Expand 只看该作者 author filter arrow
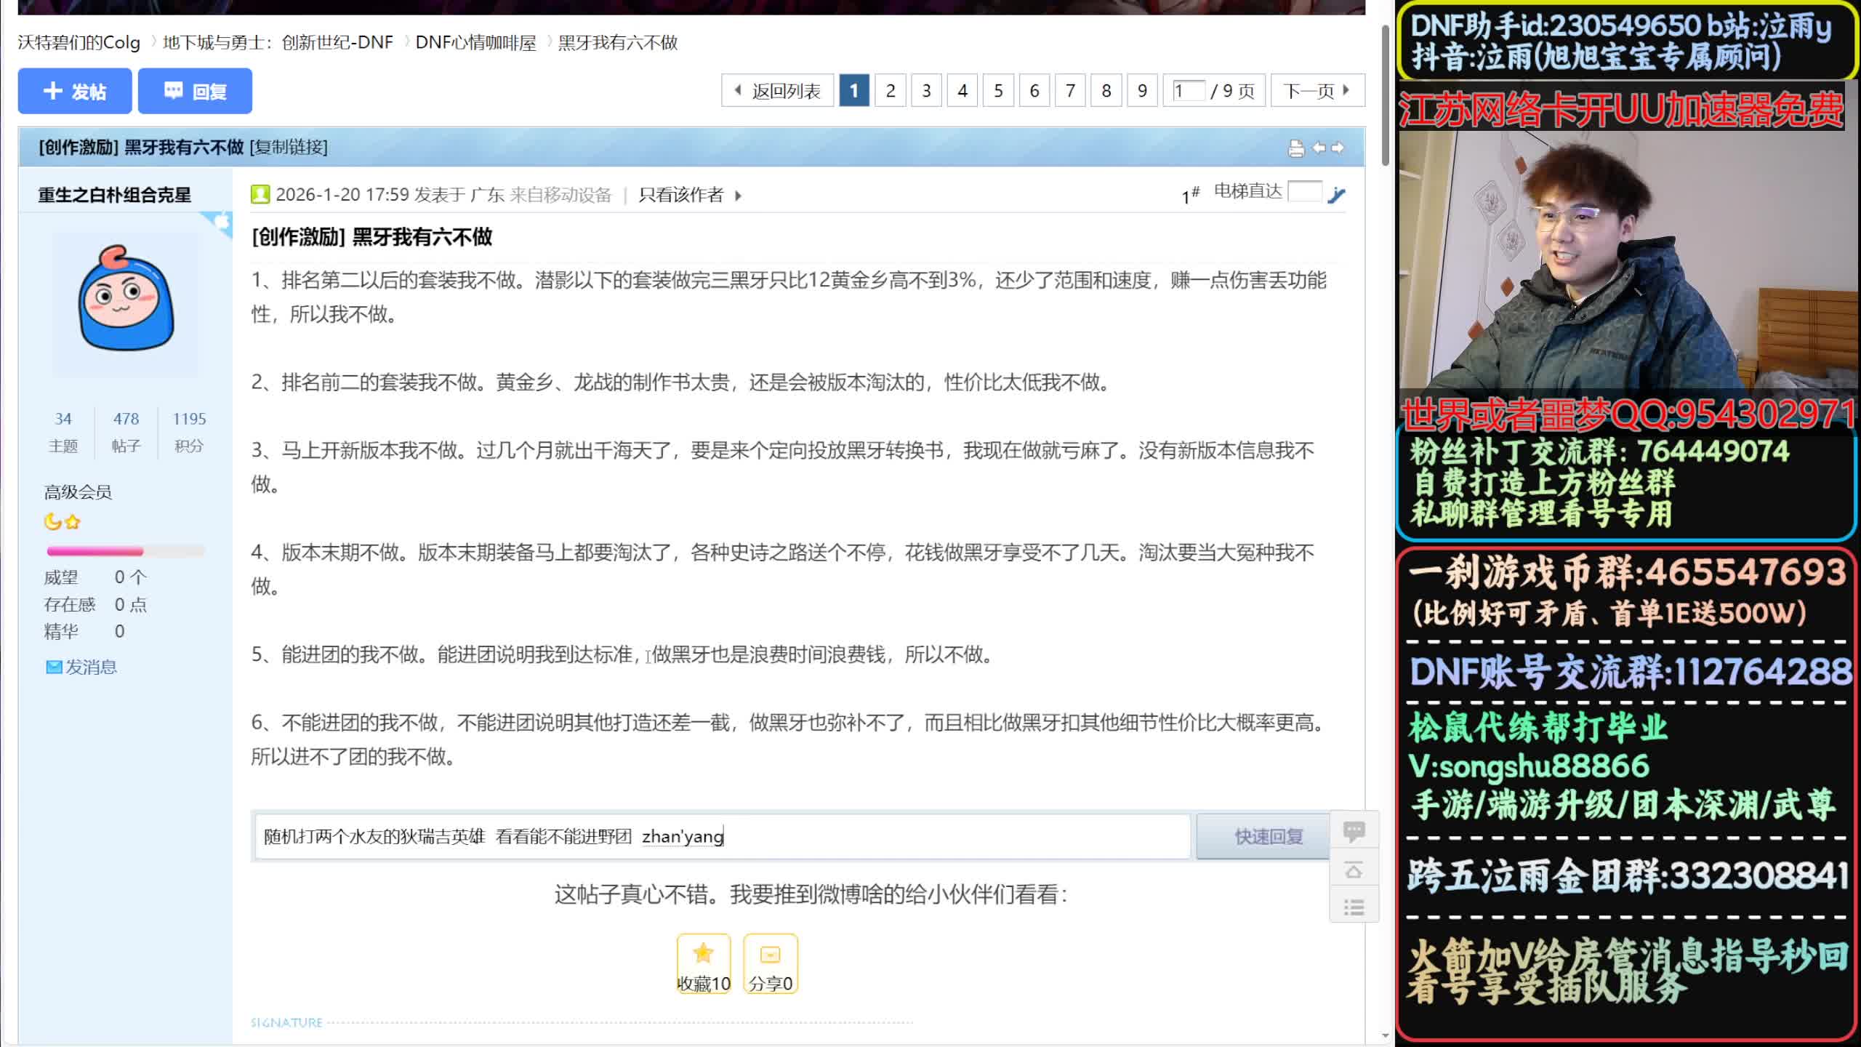1861x1047 pixels. click(x=738, y=195)
